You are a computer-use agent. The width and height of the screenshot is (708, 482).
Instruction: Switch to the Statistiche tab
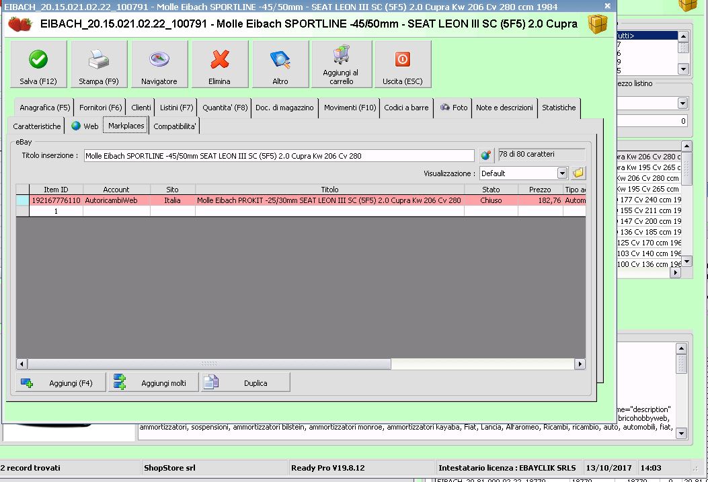(x=559, y=108)
